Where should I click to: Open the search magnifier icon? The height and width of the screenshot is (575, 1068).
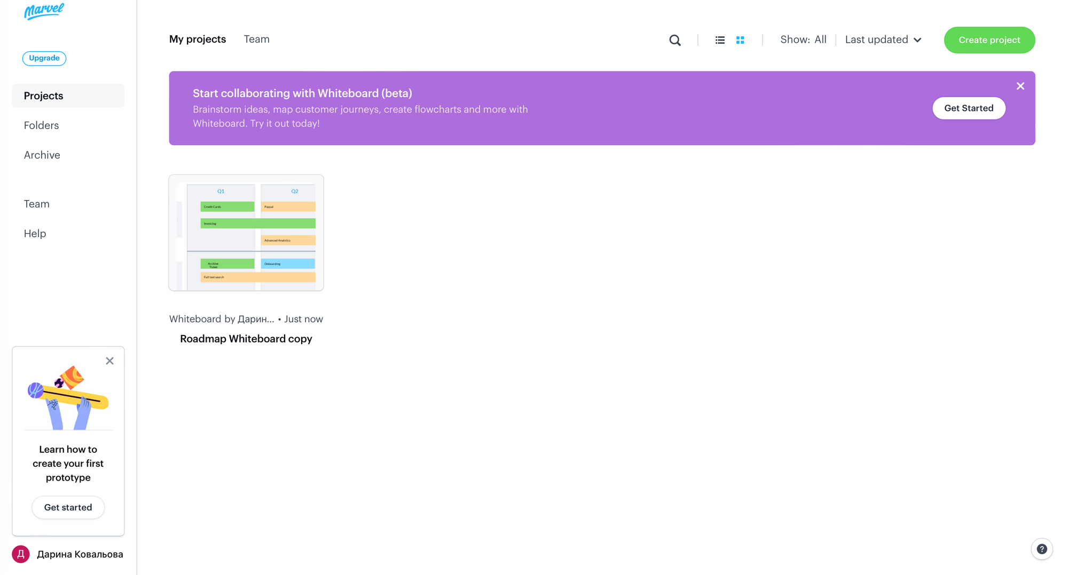click(x=675, y=40)
